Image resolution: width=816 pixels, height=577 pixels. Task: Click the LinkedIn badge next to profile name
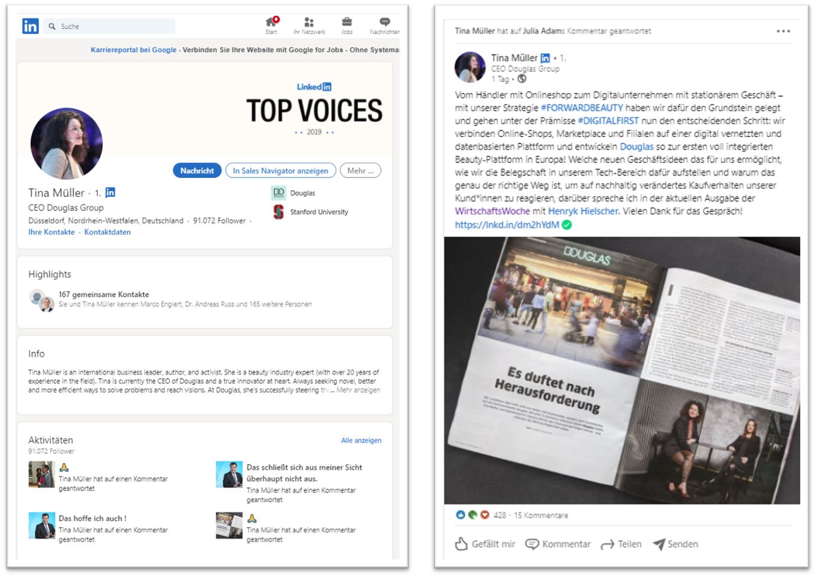(x=110, y=193)
